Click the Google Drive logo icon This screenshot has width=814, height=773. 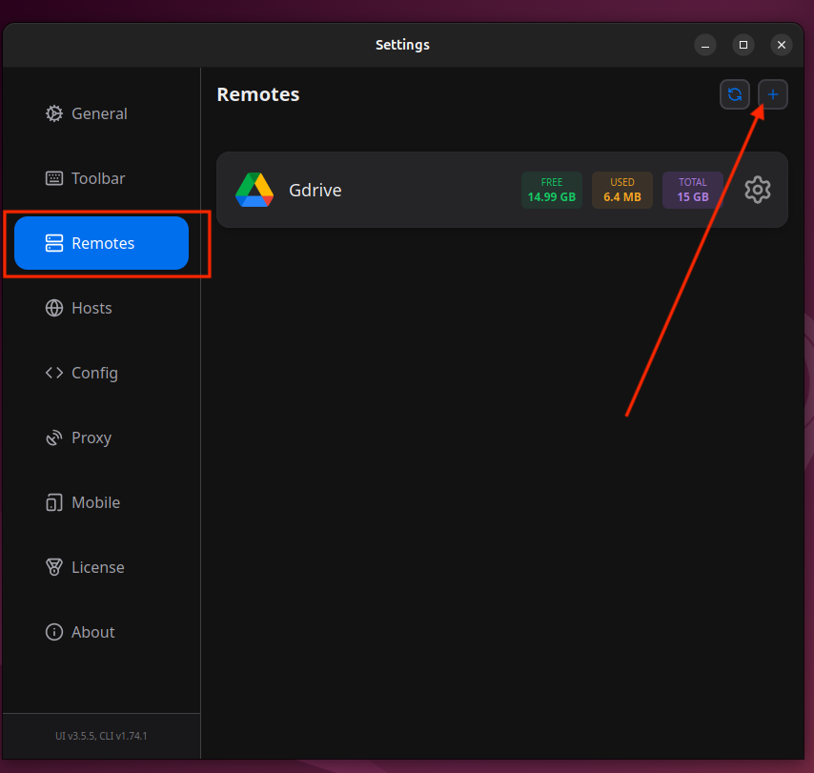(254, 190)
